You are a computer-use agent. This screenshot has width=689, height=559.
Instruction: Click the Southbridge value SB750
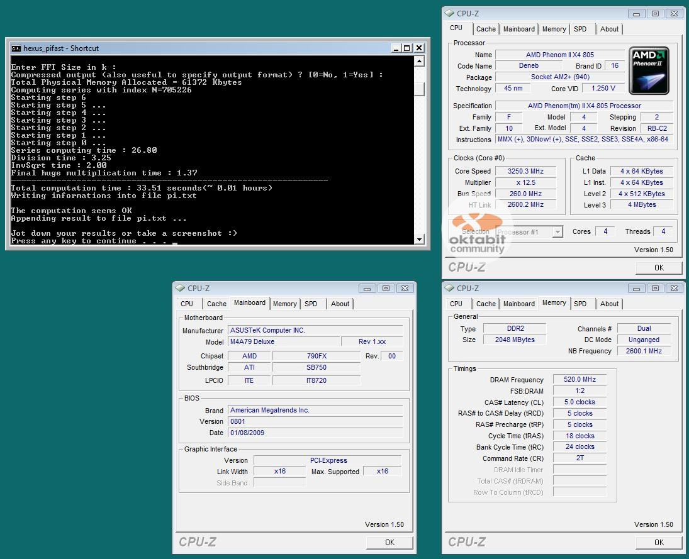click(x=316, y=368)
